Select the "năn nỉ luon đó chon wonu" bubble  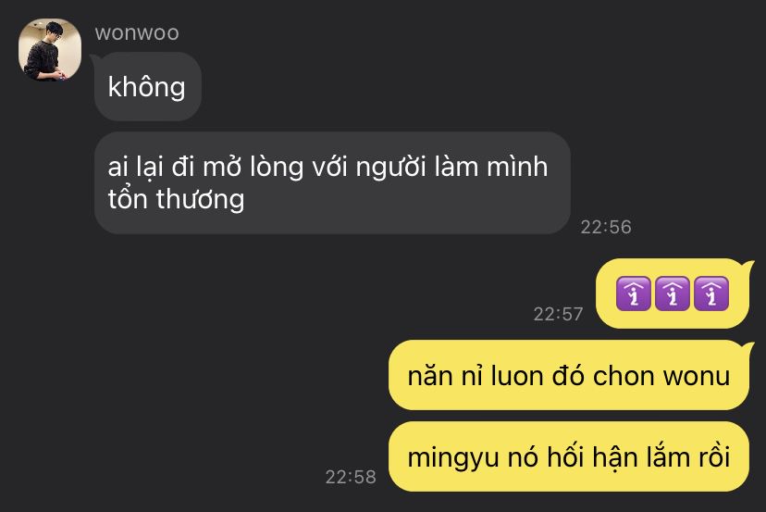pyautogui.click(x=569, y=375)
